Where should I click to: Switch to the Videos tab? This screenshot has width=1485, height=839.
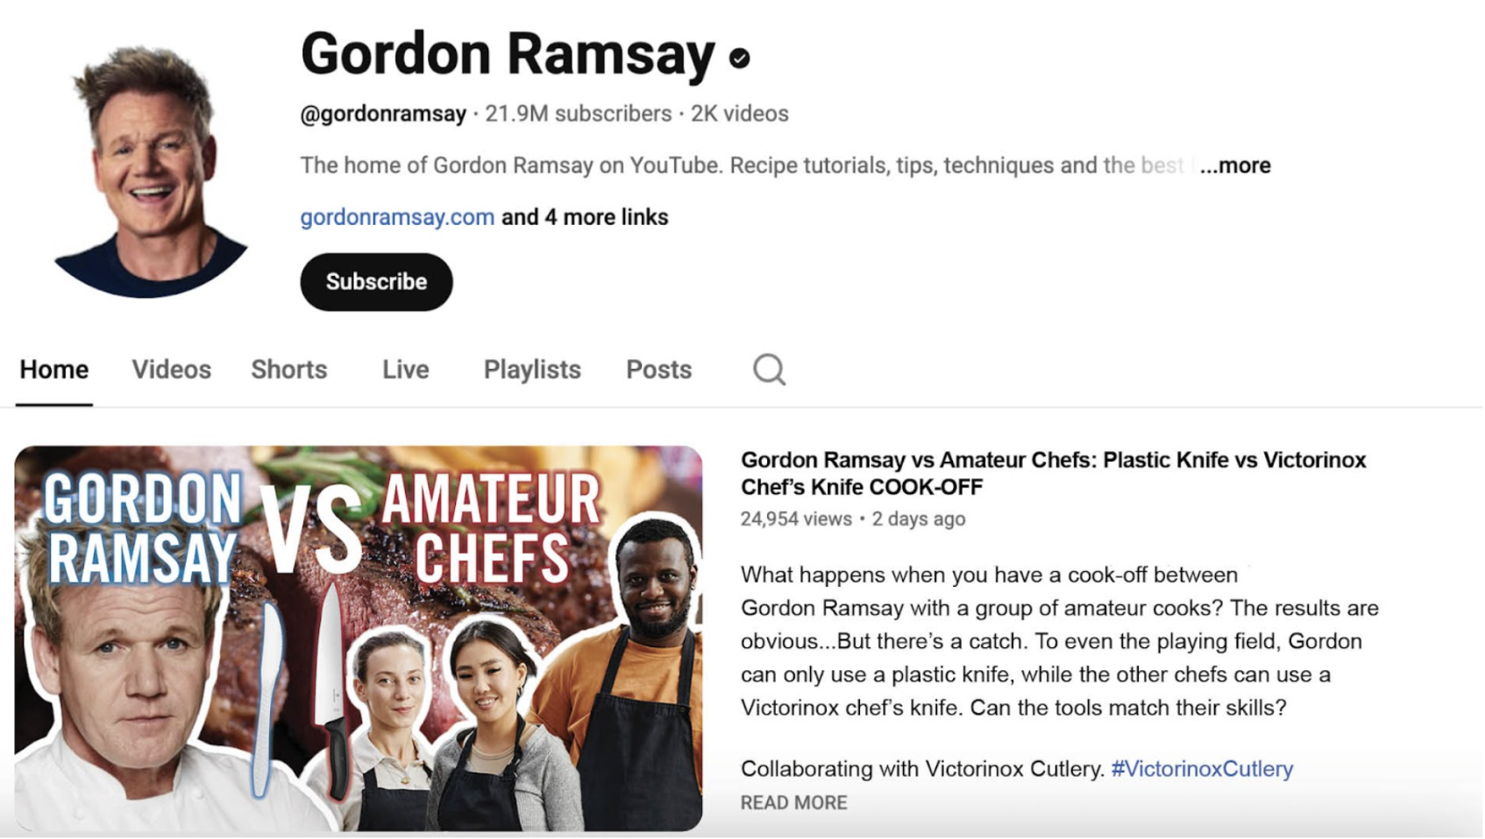(172, 370)
